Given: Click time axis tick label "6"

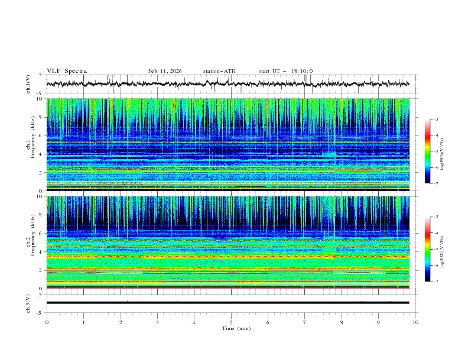Looking at the screenshot, I should tap(268, 322).
